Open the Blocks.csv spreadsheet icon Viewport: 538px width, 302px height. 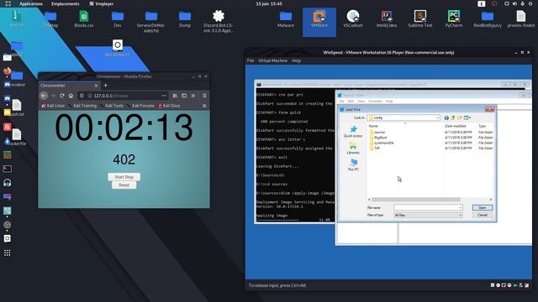[84, 18]
